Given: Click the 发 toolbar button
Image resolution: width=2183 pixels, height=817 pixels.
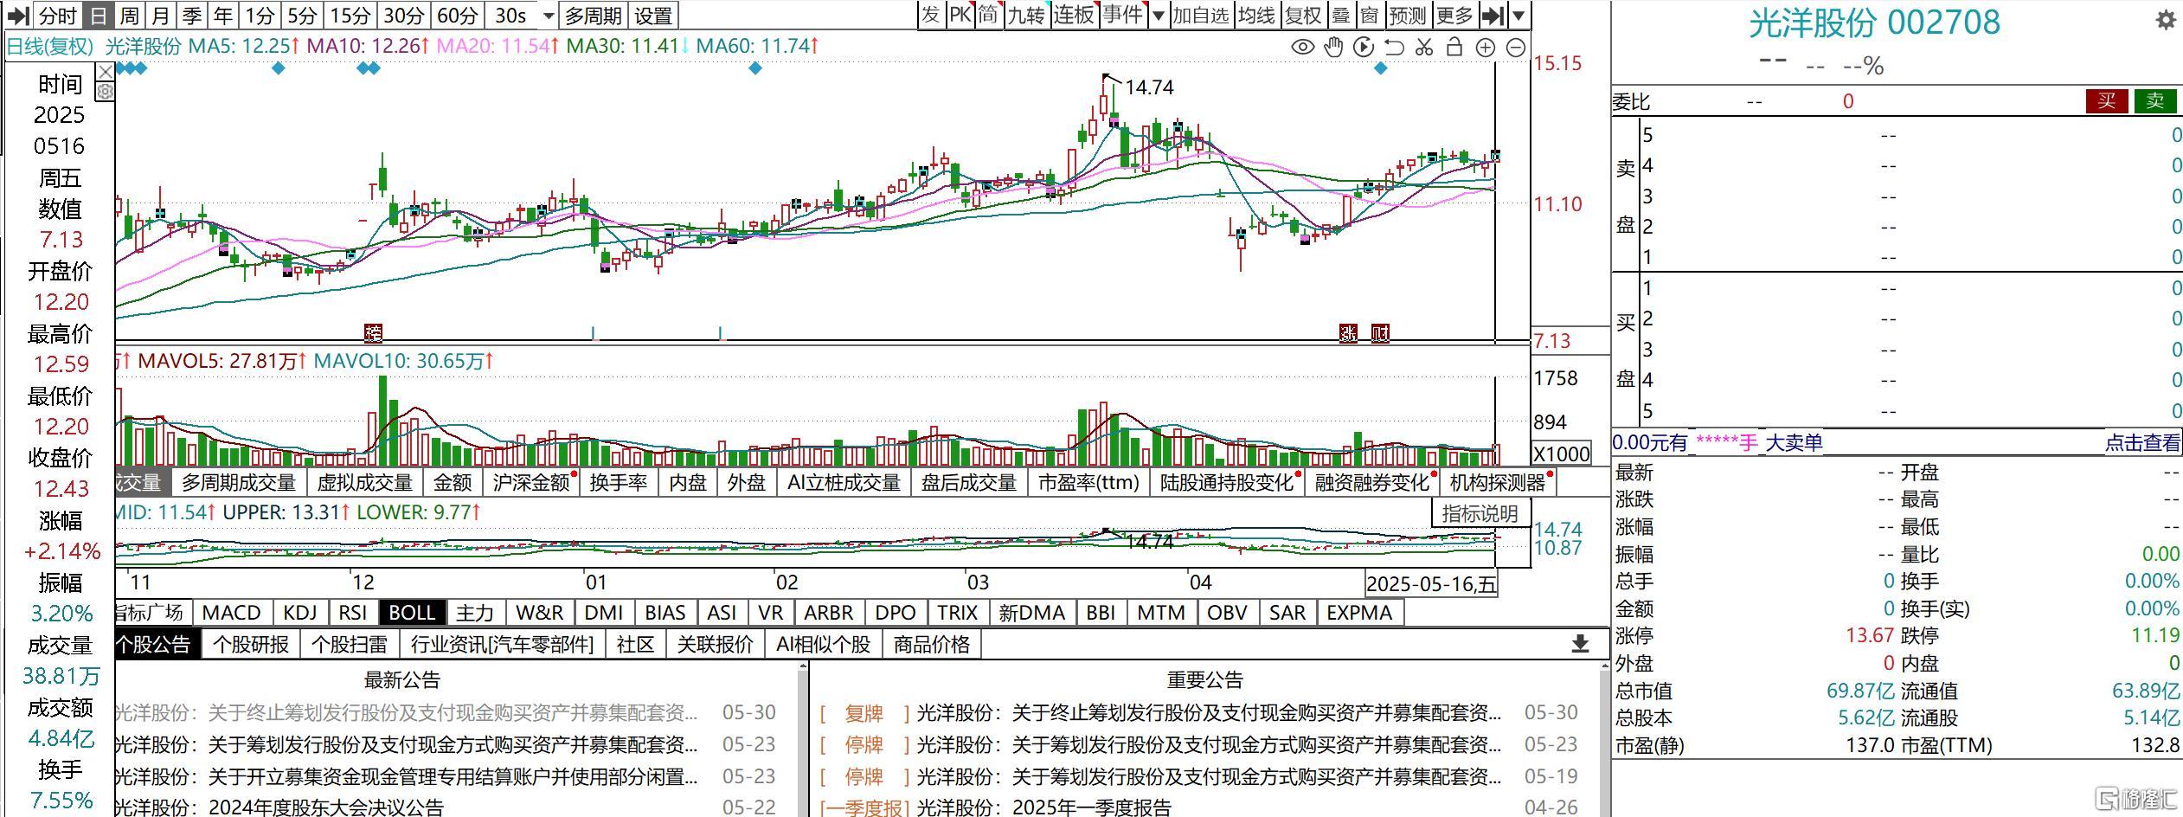Looking at the screenshot, I should click(x=930, y=15).
